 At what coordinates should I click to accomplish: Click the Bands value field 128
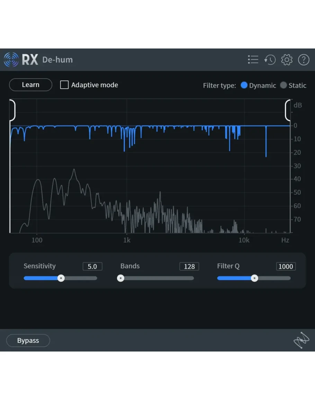[x=189, y=266]
